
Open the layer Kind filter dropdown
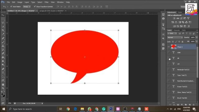pos(172,33)
